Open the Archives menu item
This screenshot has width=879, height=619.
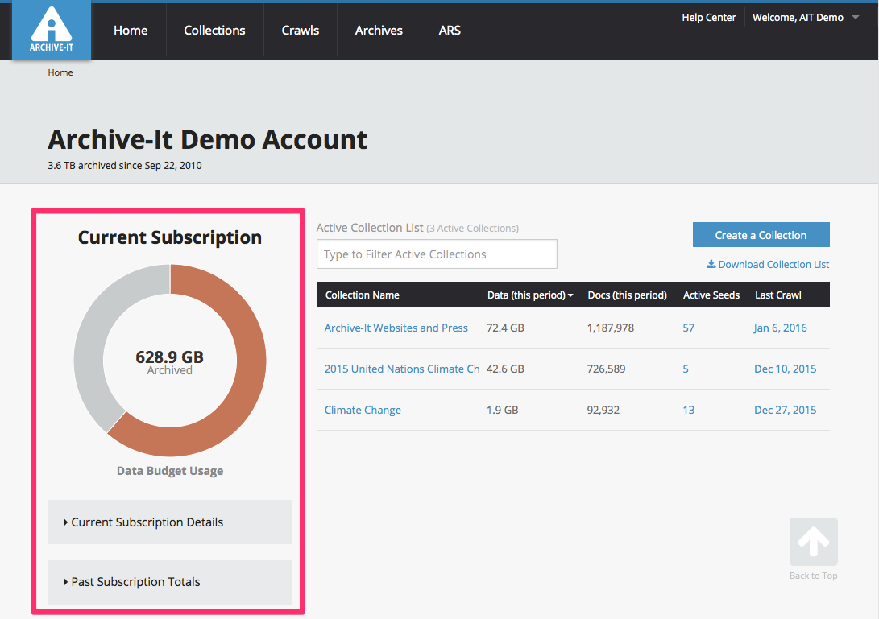(x=379, y=31)
